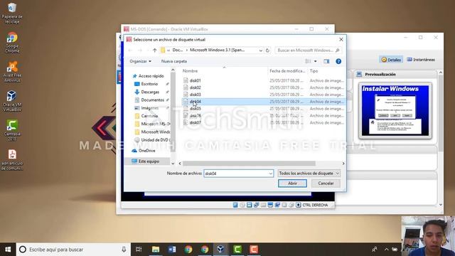Image resolution: width=455 pixels, height=256 pixels.
Task: Click the file list horizontal scrollbar
Action: pyautogui.click(x=249, y=164)
